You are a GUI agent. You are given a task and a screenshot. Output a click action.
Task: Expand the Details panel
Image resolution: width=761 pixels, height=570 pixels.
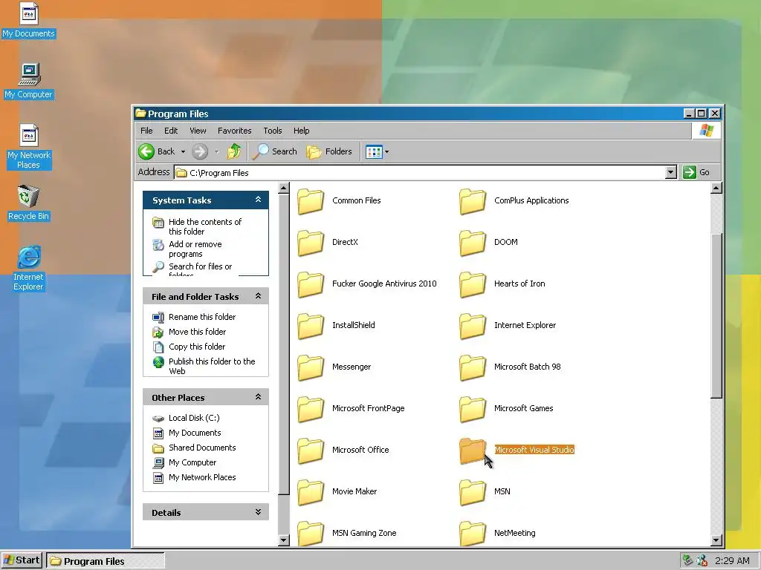258,512
